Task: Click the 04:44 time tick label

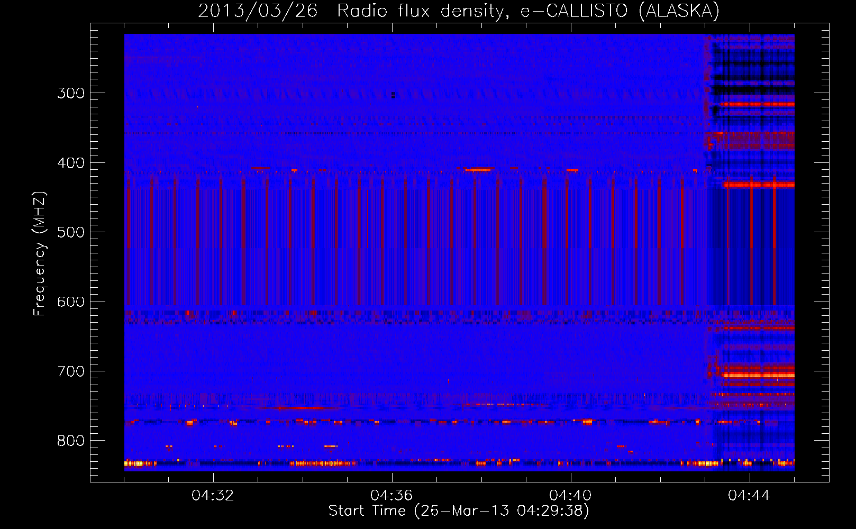Action: (x=749, y=496)
